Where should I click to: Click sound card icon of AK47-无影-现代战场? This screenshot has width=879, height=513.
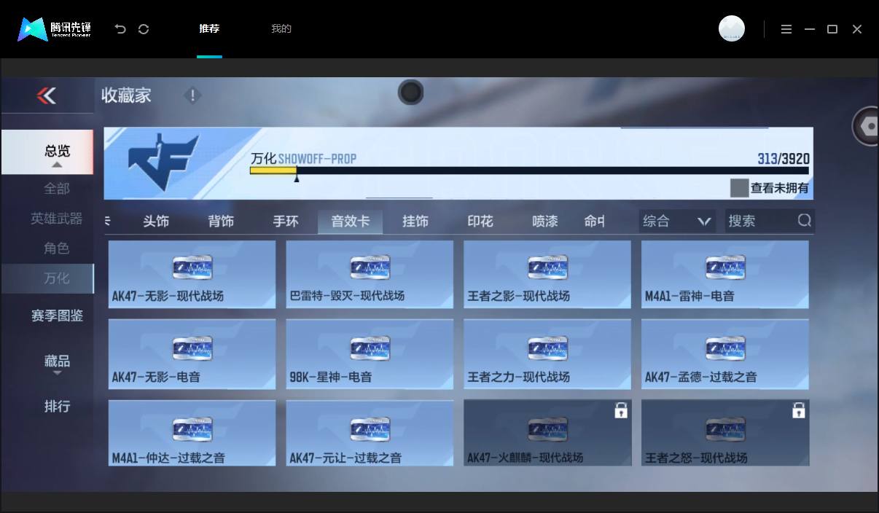tap(192, 268)
